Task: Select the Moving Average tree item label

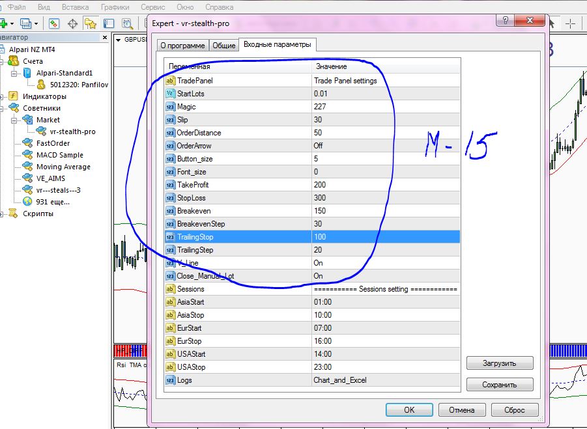Action: [63, 167]
